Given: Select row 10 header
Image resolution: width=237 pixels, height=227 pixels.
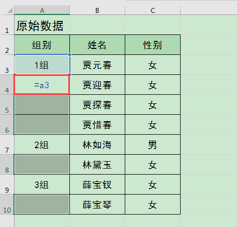Looking at the screenshot, I should [x=7, y=205].
